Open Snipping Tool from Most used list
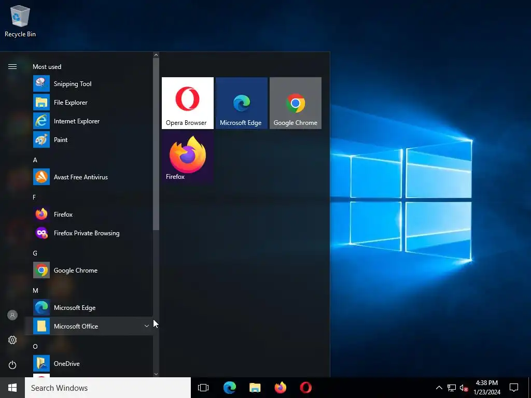Image resolution: width=531 pixels, height=398 pixels. (x=89, y=84)
